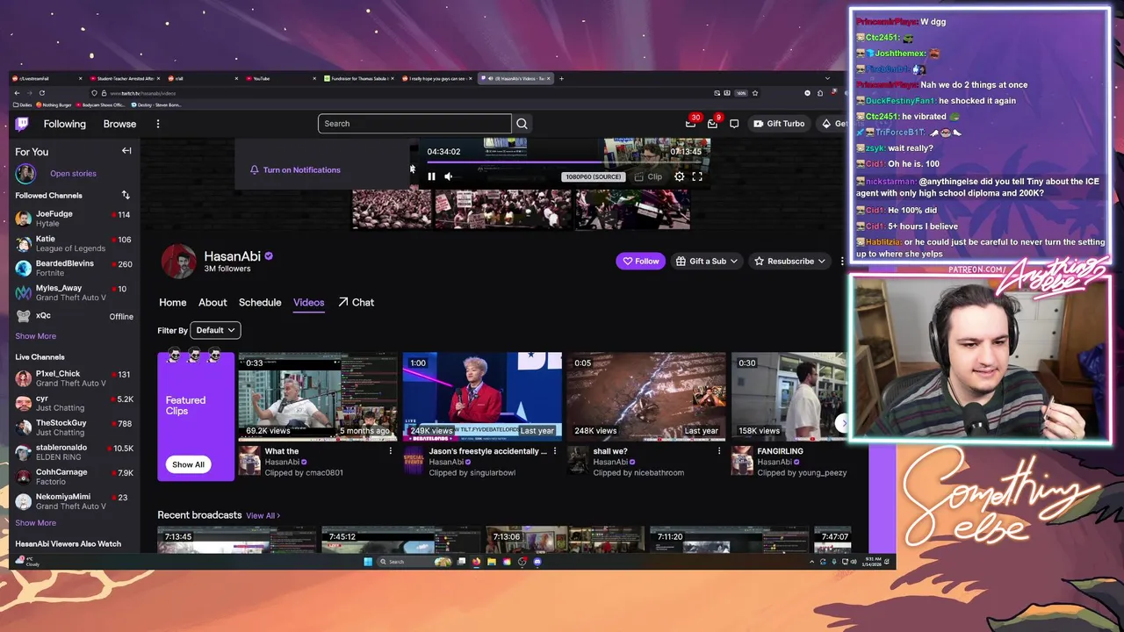Change quality 1080P60 (SOURCE) selector
Image resolution: width=1124 pixels, height=632 pixels.
(593, 176)
